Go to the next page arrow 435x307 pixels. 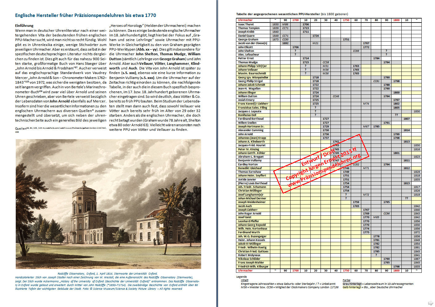[430, 303]
